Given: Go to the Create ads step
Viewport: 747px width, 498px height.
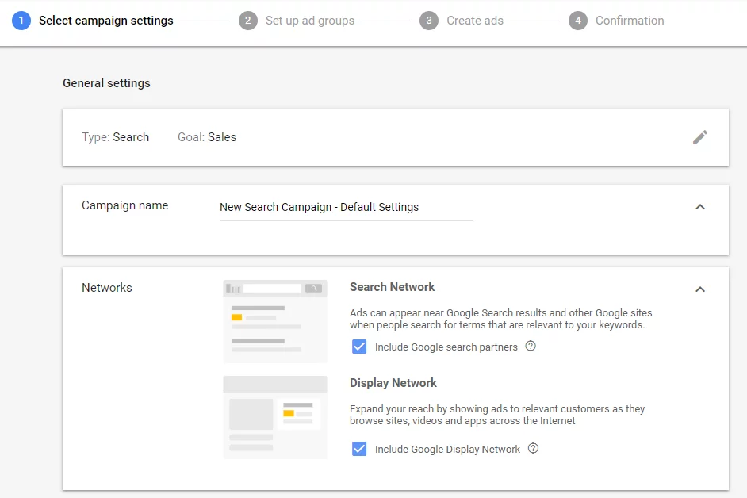Looking at the screenshot, I should (475, 21).
